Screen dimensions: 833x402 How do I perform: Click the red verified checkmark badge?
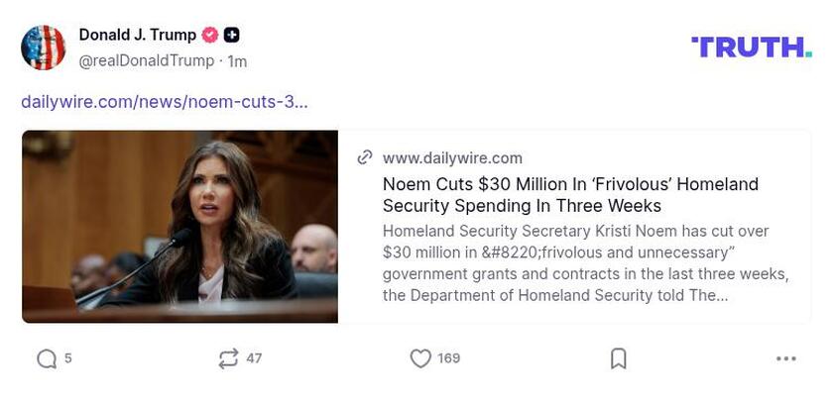pos(210,35)
